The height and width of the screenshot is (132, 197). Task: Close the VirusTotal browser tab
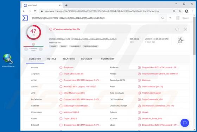coord(60,5)
